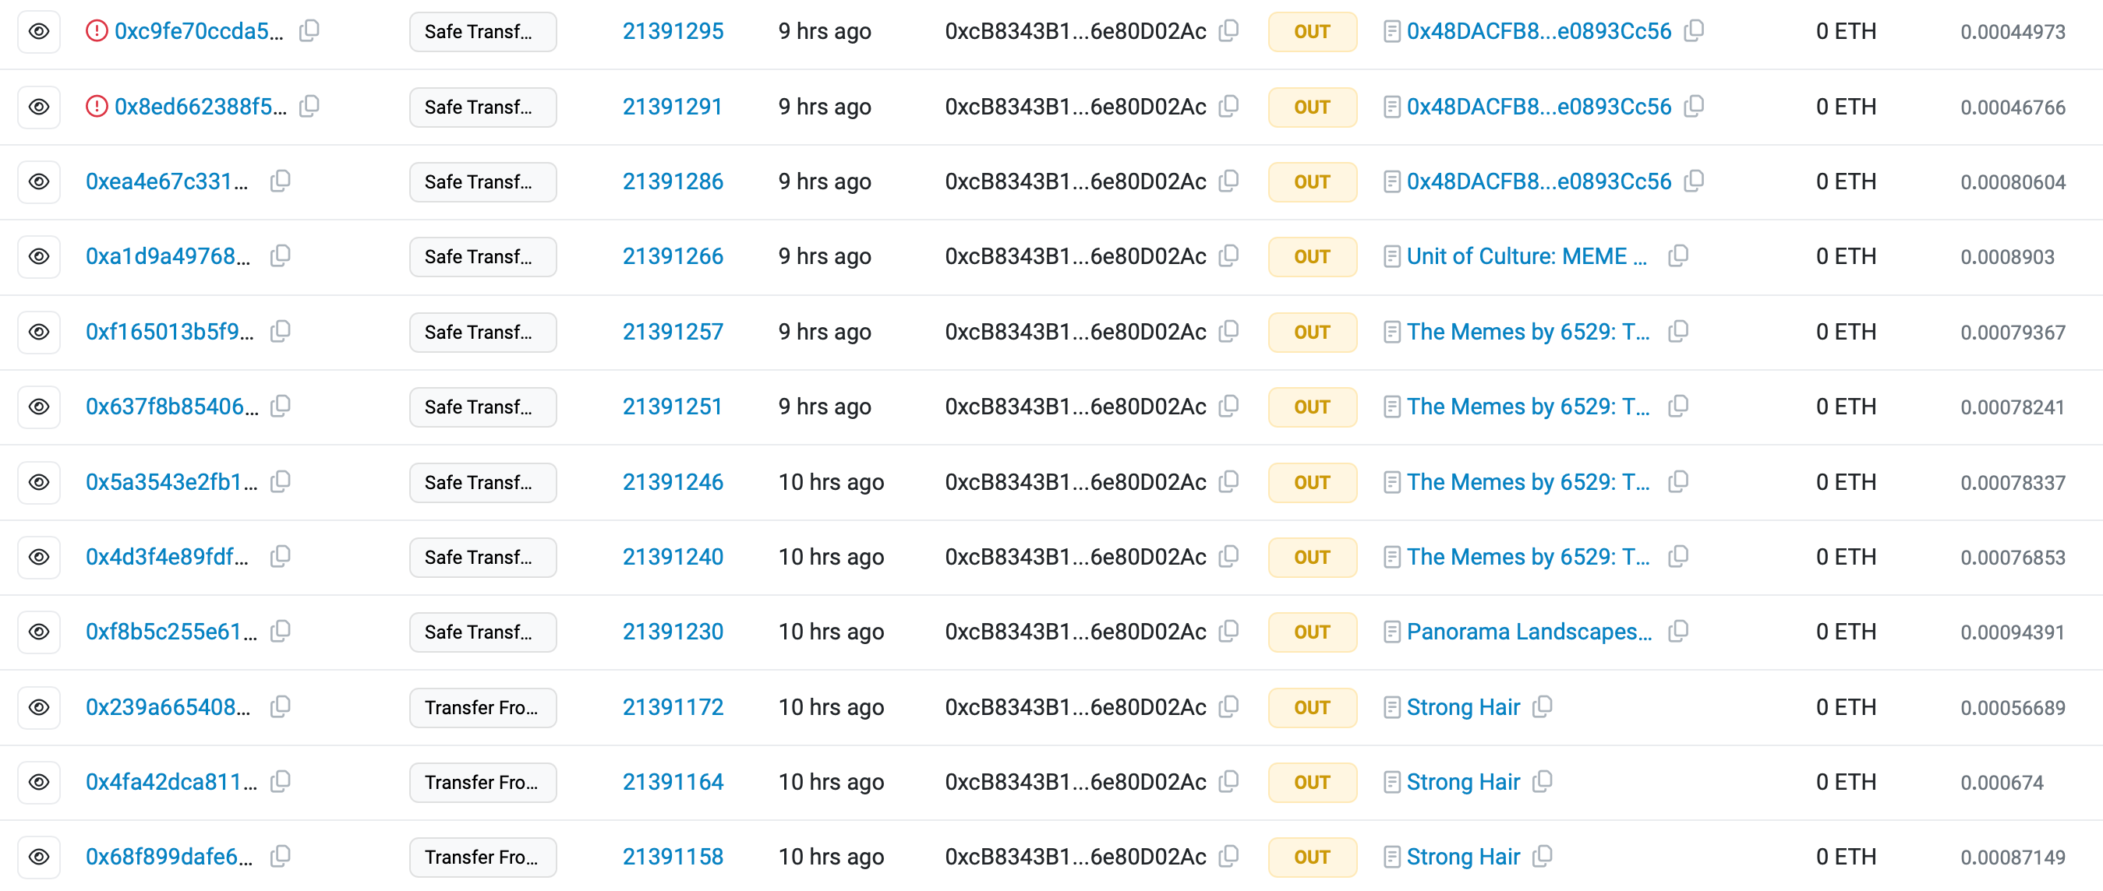Open The Memes by 6529 in block 21391240 row

(1528, 556)
